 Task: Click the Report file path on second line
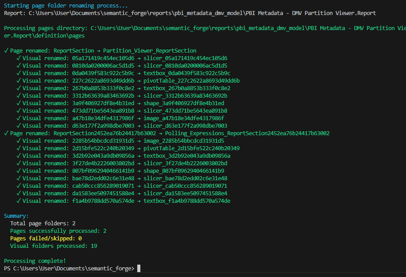(190, 13)
